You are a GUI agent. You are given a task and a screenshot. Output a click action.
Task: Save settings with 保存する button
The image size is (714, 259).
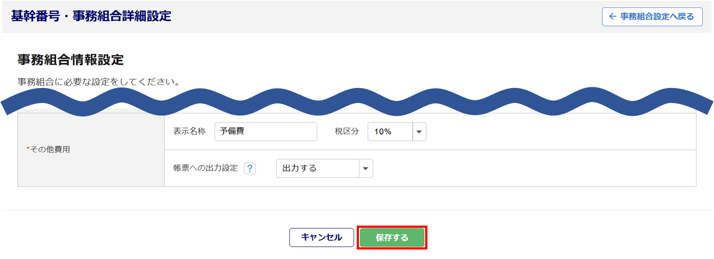point(392,238)
